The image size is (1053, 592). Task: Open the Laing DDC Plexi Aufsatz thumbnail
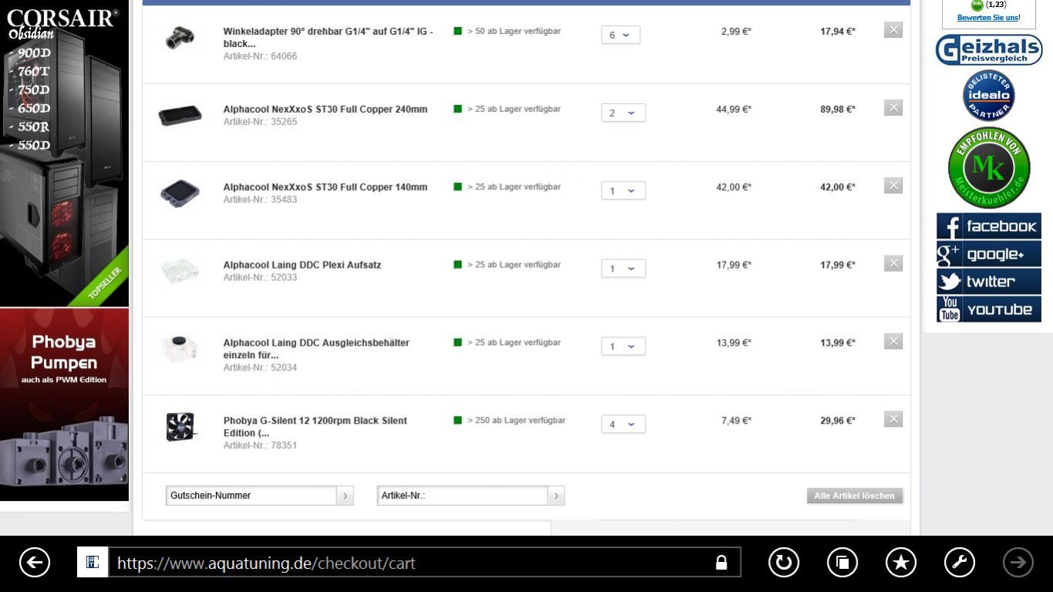point(180,271)
